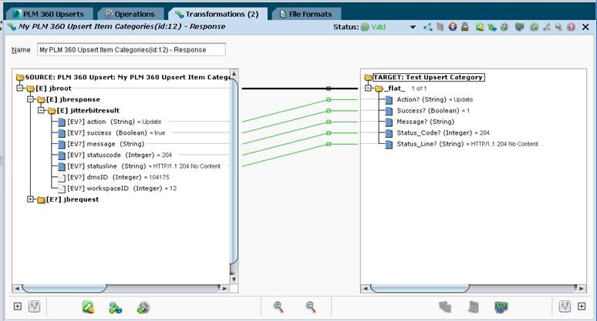
Task: Click the zoom out magnifier icon
Action: coord(311,306)
